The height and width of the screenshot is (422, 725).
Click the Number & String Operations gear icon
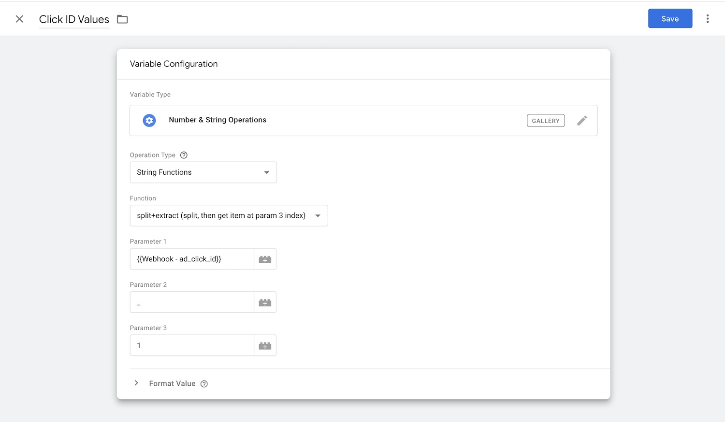[x=149, y=120]
